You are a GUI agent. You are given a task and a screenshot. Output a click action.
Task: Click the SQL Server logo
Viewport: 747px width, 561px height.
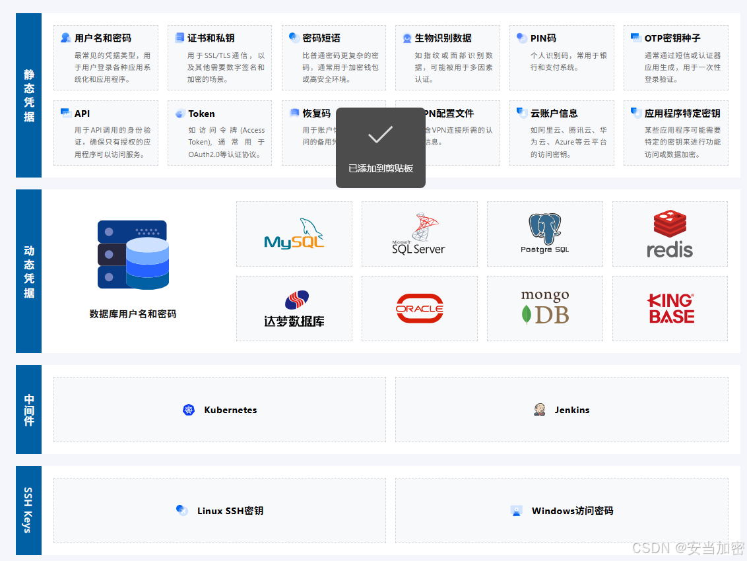coord(419,234)
